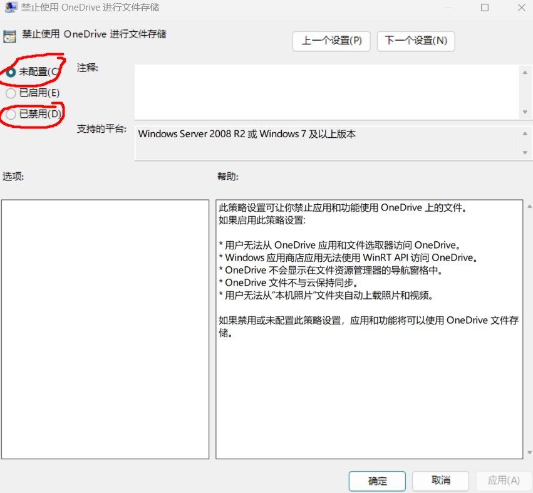The image size is (533, 493).
Task: Click the help line '* 用户无法从 OneDrive 应用和文件选取器访问 OneDrive。'
Action: coord(339,245)
